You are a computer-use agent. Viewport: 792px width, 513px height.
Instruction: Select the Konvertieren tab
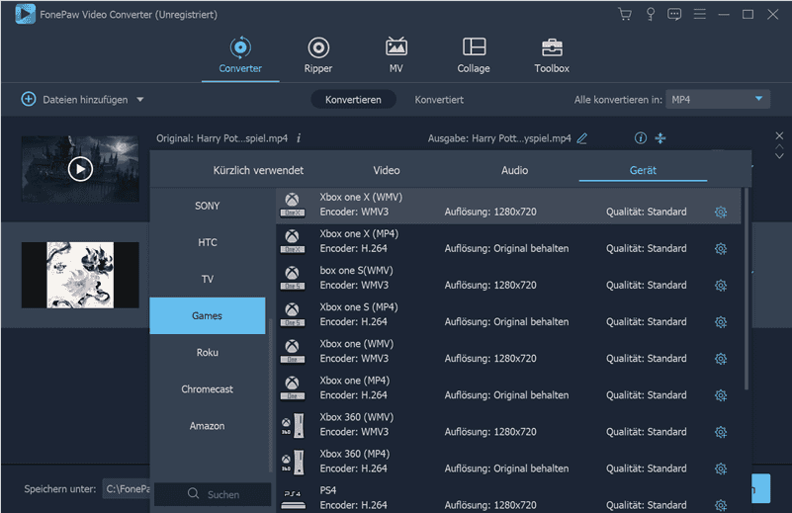click(x=353, y=100)
